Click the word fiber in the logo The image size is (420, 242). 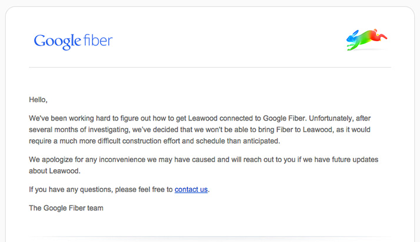click(97, 41)
